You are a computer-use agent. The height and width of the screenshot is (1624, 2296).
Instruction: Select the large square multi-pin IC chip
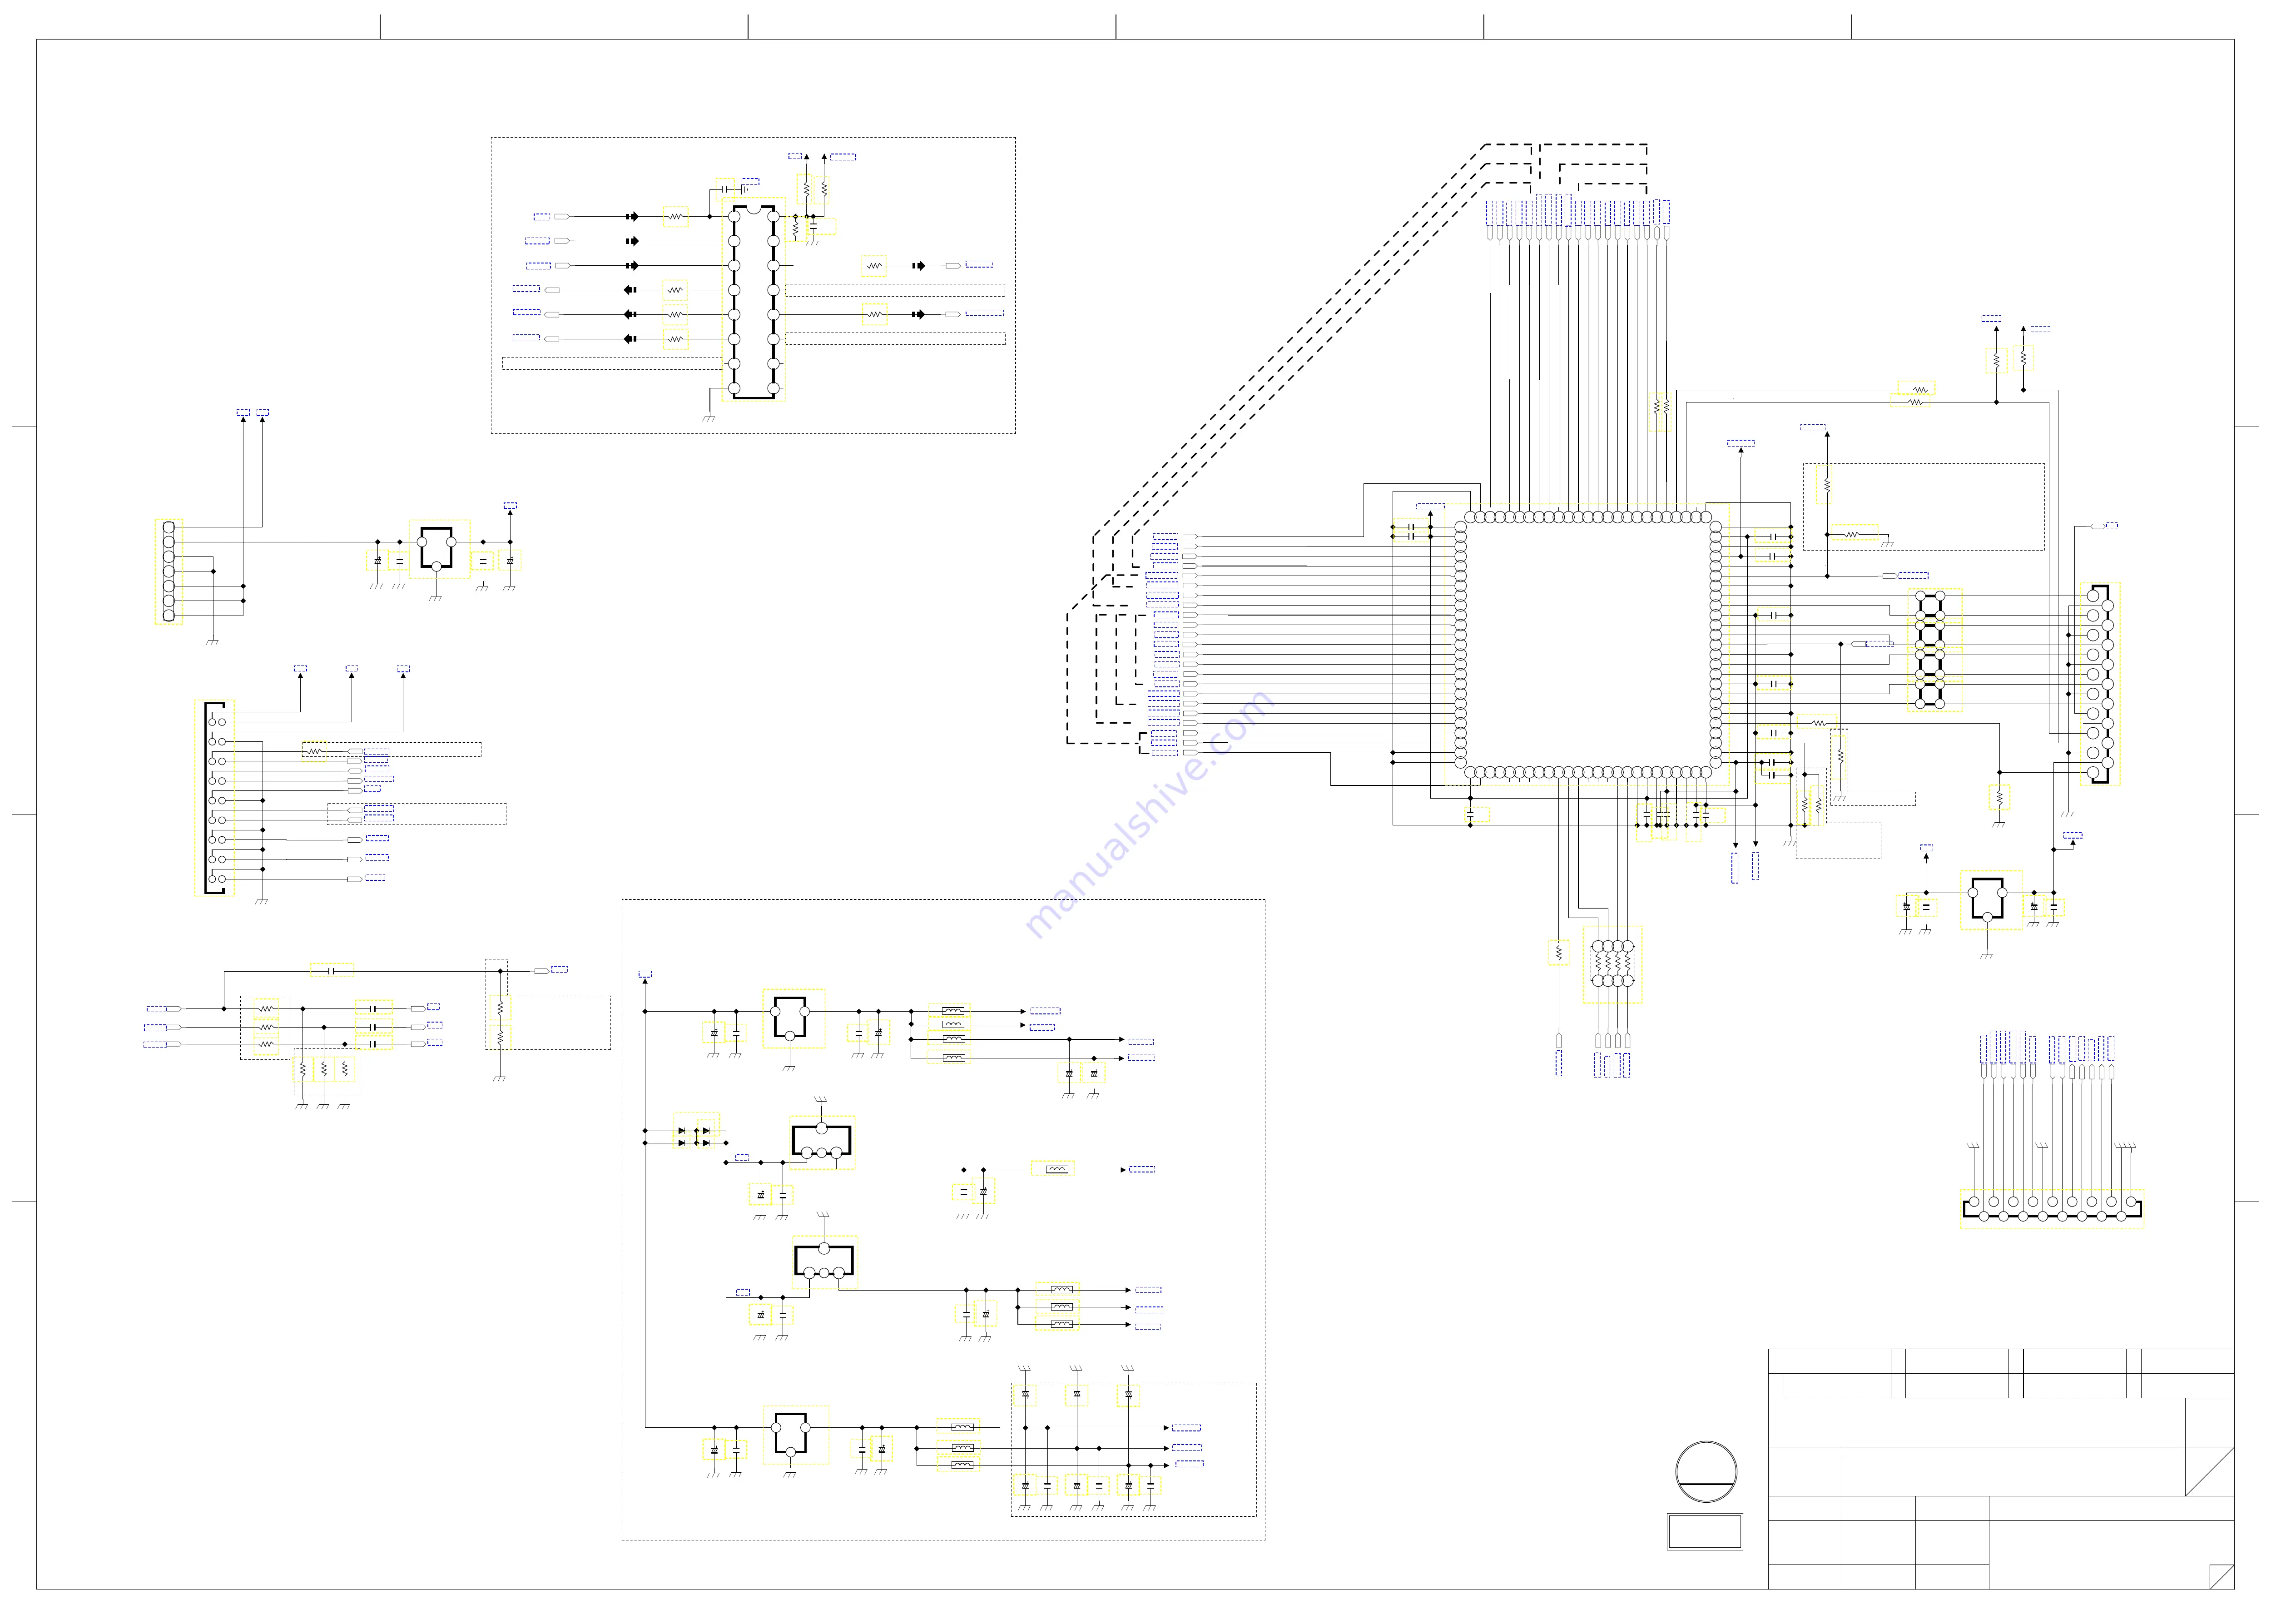[1587, 645]
